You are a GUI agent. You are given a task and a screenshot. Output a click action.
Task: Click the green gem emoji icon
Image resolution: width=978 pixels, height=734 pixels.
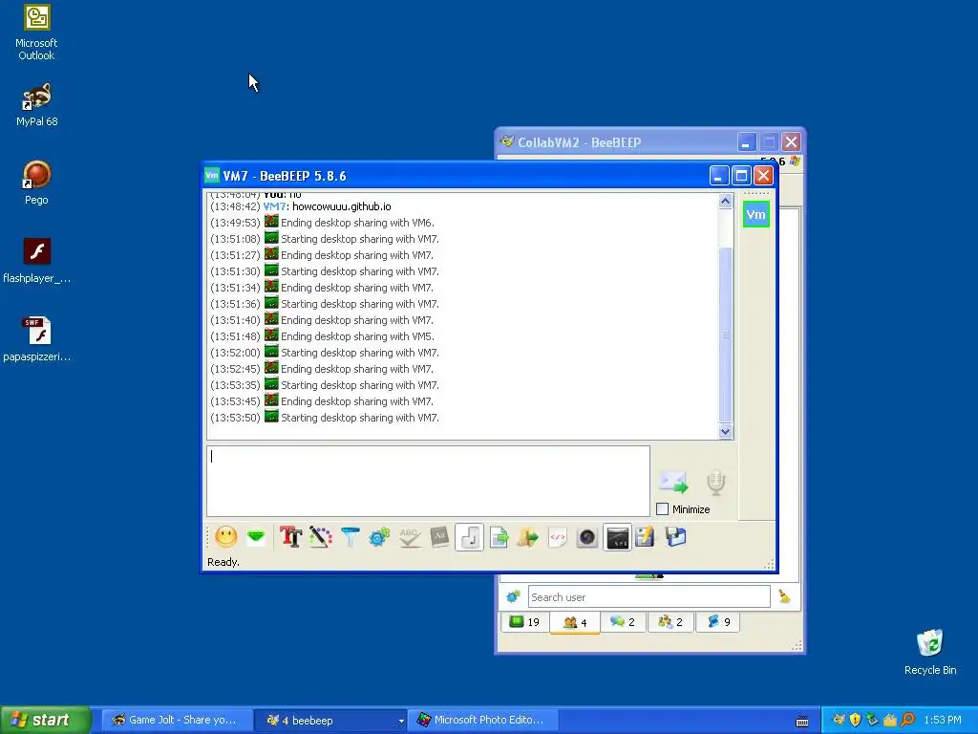pos(256,537)
